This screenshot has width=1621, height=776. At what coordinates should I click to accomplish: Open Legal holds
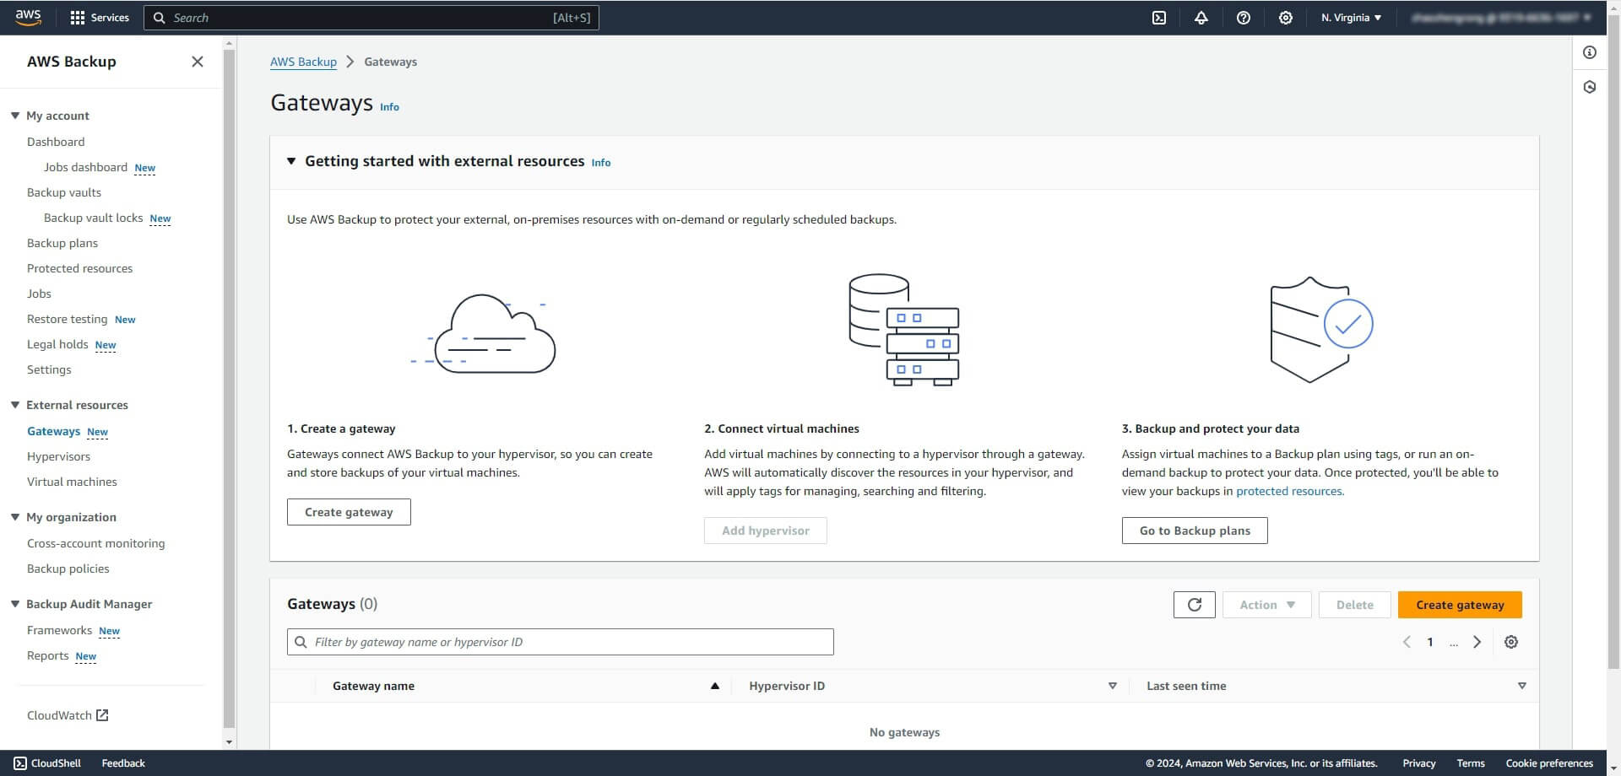coord(57,344)
